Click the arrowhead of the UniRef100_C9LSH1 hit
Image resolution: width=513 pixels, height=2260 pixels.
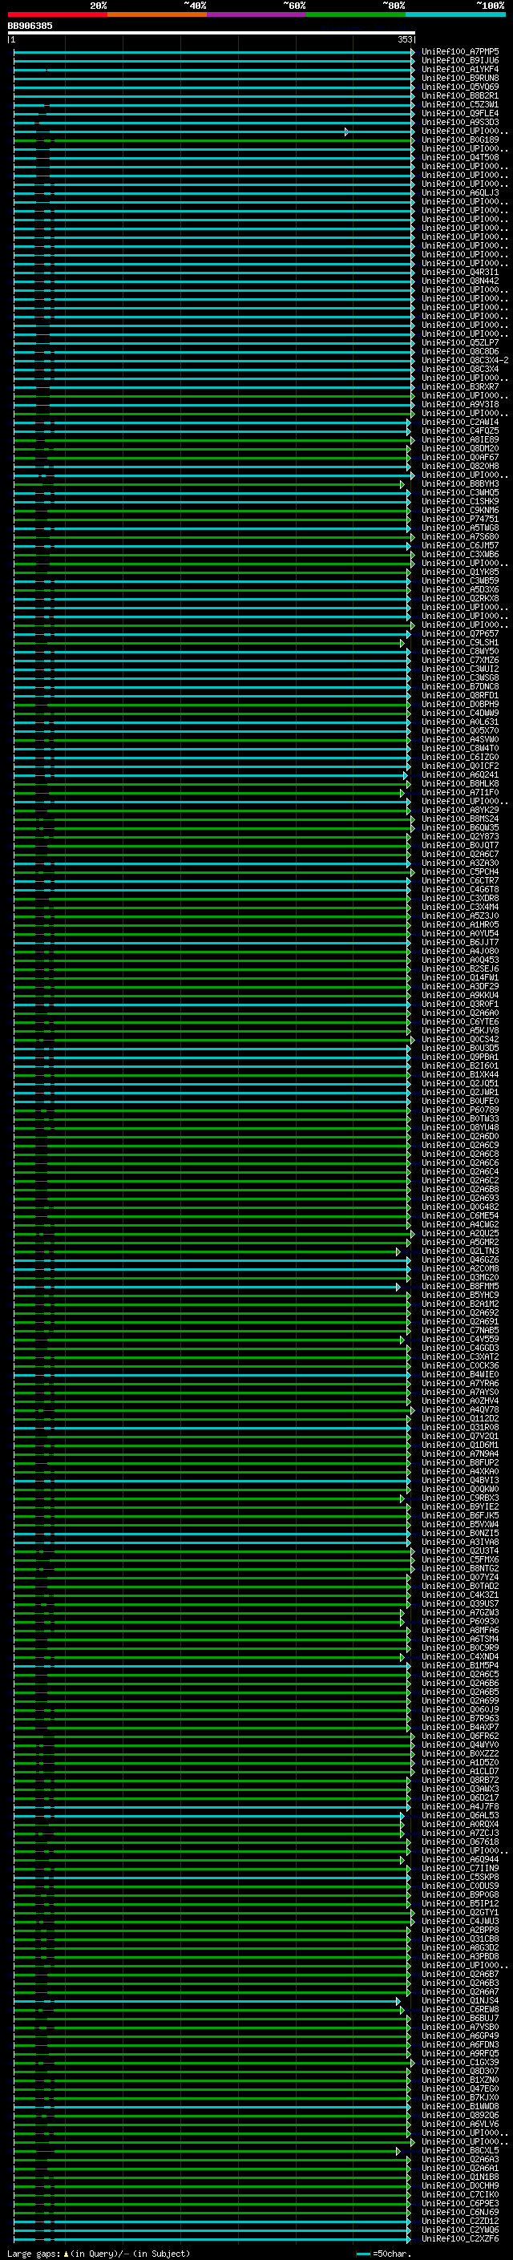tap(402, 643)
